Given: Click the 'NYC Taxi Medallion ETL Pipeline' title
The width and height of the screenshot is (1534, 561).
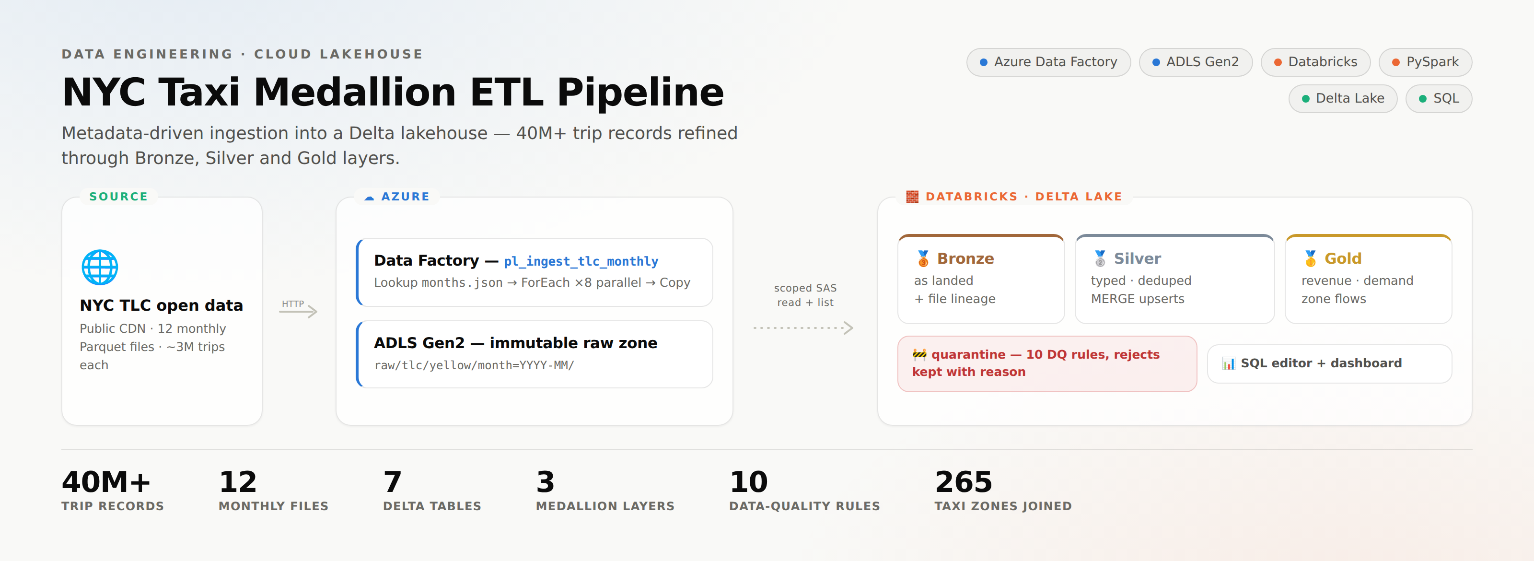Looking at the screenshot, I should click(393, 93).
